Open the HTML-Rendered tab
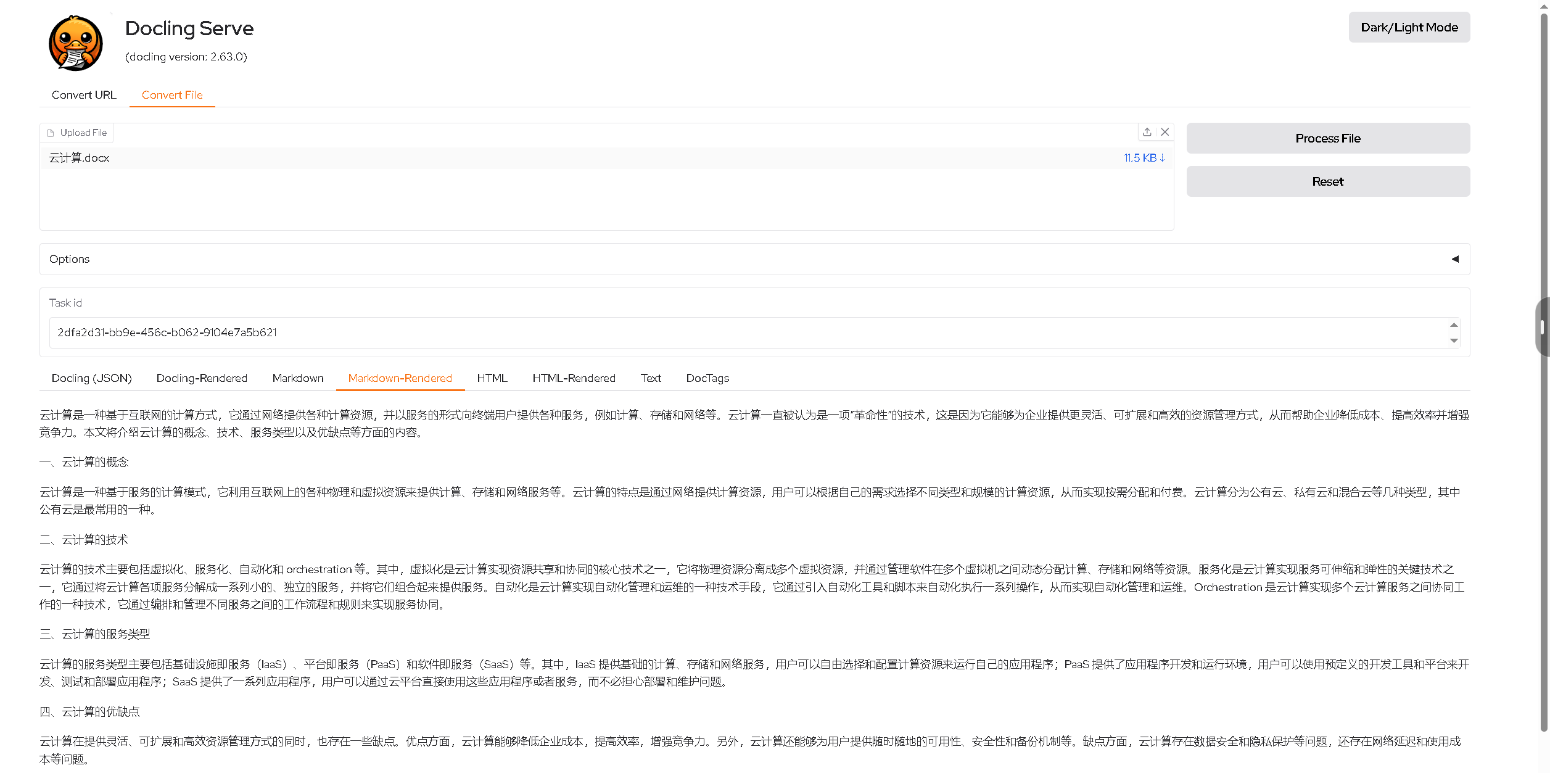 (574, 378)
